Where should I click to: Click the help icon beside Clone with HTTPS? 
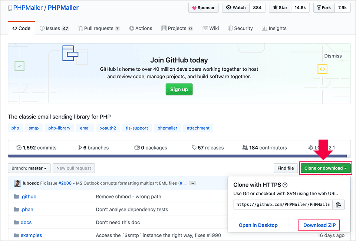[x=285, y=185]
